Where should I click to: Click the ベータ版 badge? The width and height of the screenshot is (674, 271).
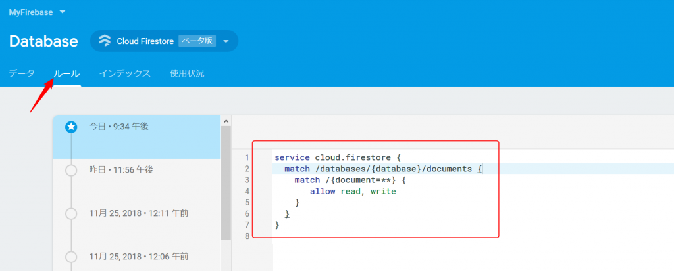[197, 41]
